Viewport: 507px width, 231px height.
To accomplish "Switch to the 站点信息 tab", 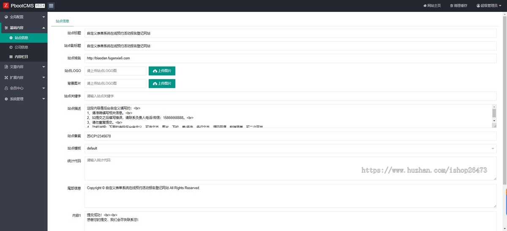I will pos(63,21).
